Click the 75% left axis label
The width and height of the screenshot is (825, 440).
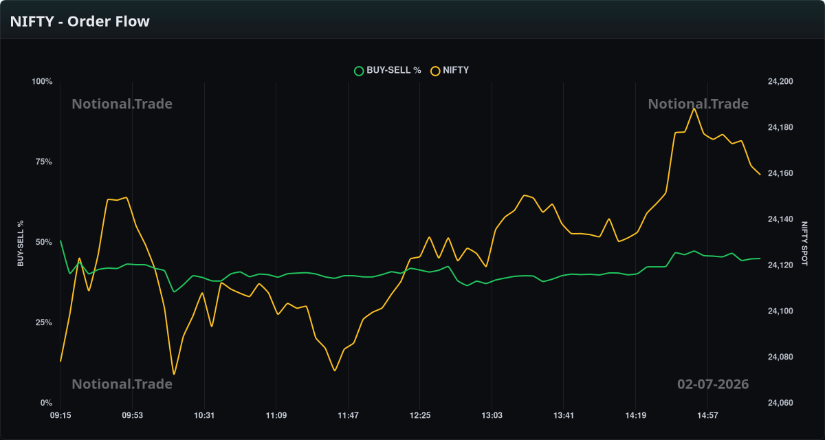(45, 162)
